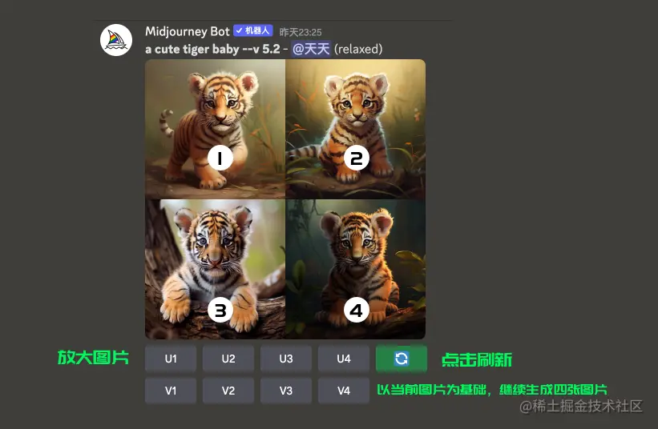Open the Midjourney Bot sailboat avatar
This screenshot has height=429, width=658.
[116, 40]
